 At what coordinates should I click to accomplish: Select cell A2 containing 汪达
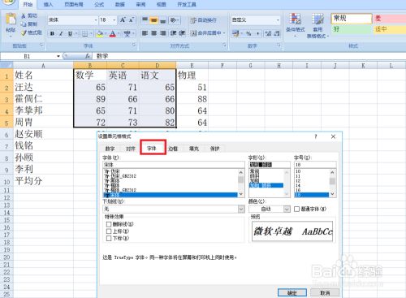[43, 87]
